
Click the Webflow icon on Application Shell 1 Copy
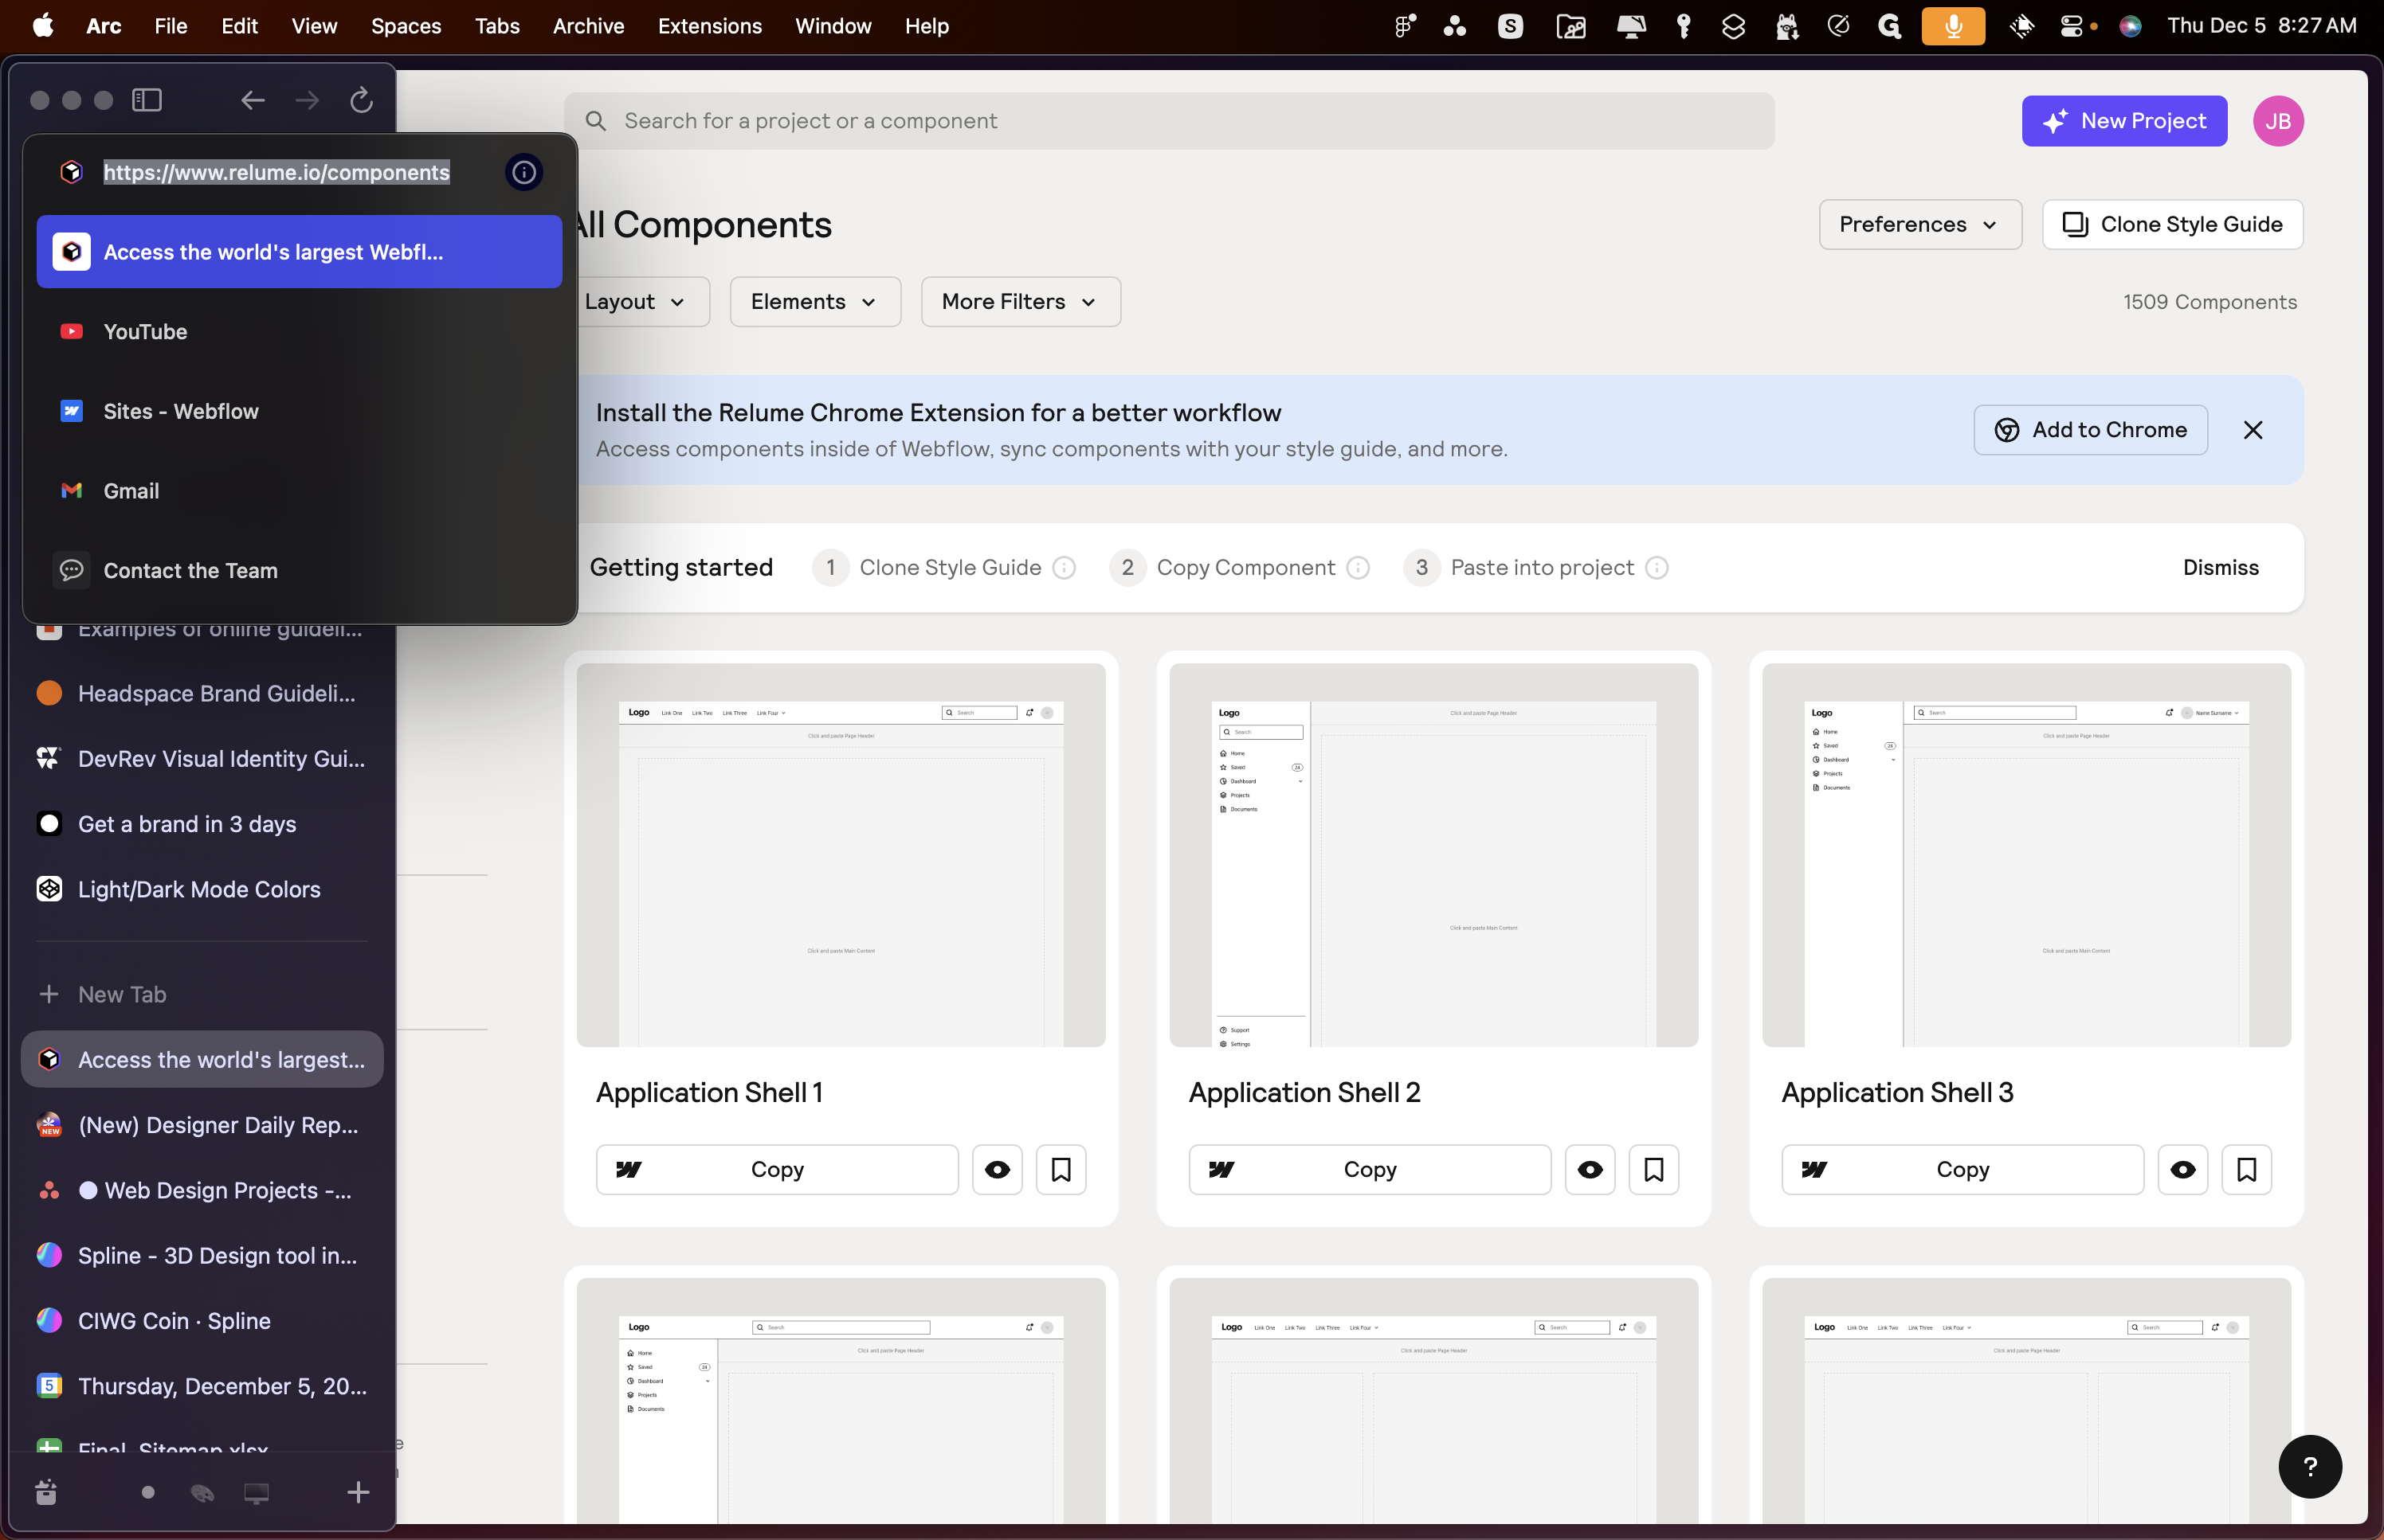(x=628, y=1169)
